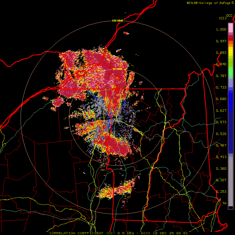Click the 0.893 scale value
This screenshot has width=235, height=235.
(x=221, y=52)
